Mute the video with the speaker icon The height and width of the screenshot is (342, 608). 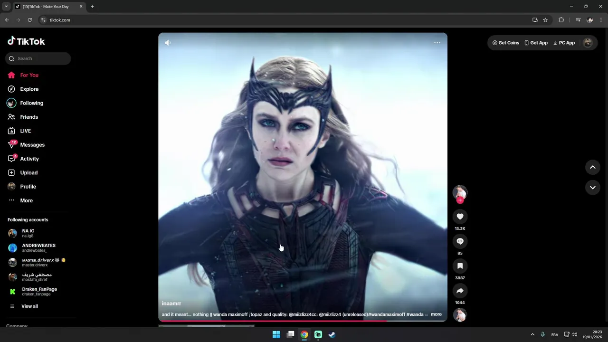[x=168, y=43]
